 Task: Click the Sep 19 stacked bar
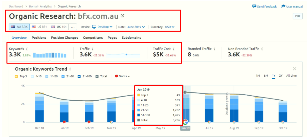[x=258, y=110]
